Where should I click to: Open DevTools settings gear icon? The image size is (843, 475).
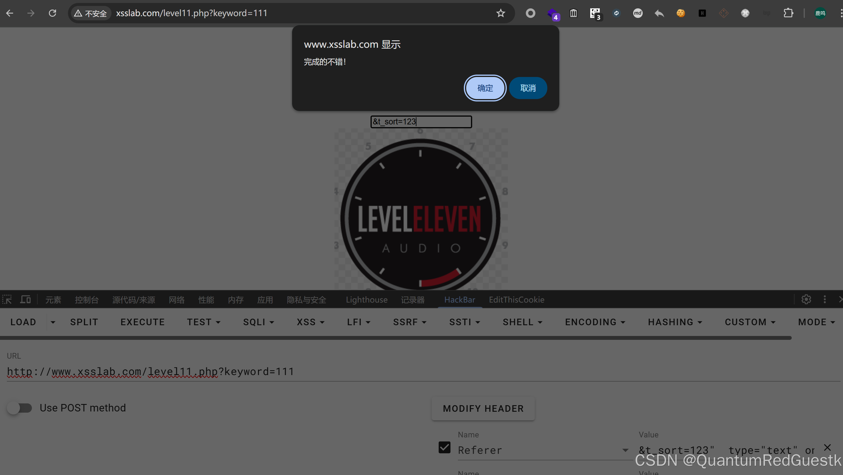(x=806, y=300)
